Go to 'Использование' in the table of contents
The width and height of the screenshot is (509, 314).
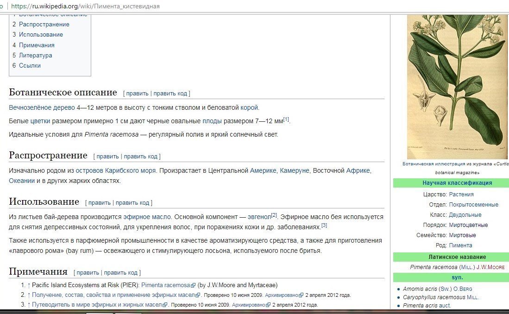(41, 34)
